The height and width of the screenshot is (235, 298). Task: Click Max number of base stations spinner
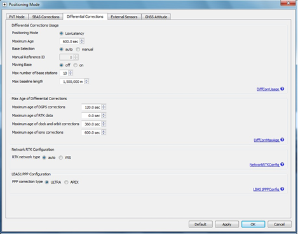tap(71, 73)
